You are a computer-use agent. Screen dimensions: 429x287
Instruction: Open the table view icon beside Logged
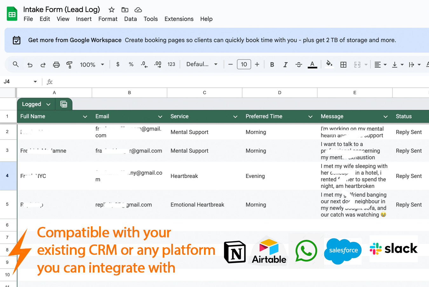coord(64,104)
